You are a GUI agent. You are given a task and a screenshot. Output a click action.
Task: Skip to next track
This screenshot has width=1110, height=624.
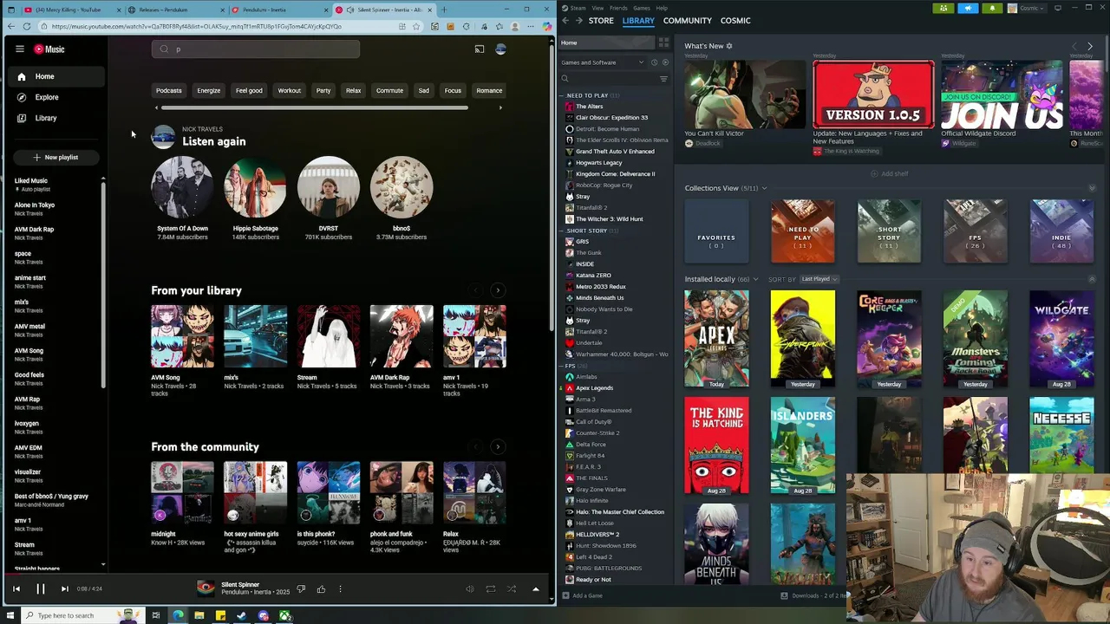(x=64, y=588)
